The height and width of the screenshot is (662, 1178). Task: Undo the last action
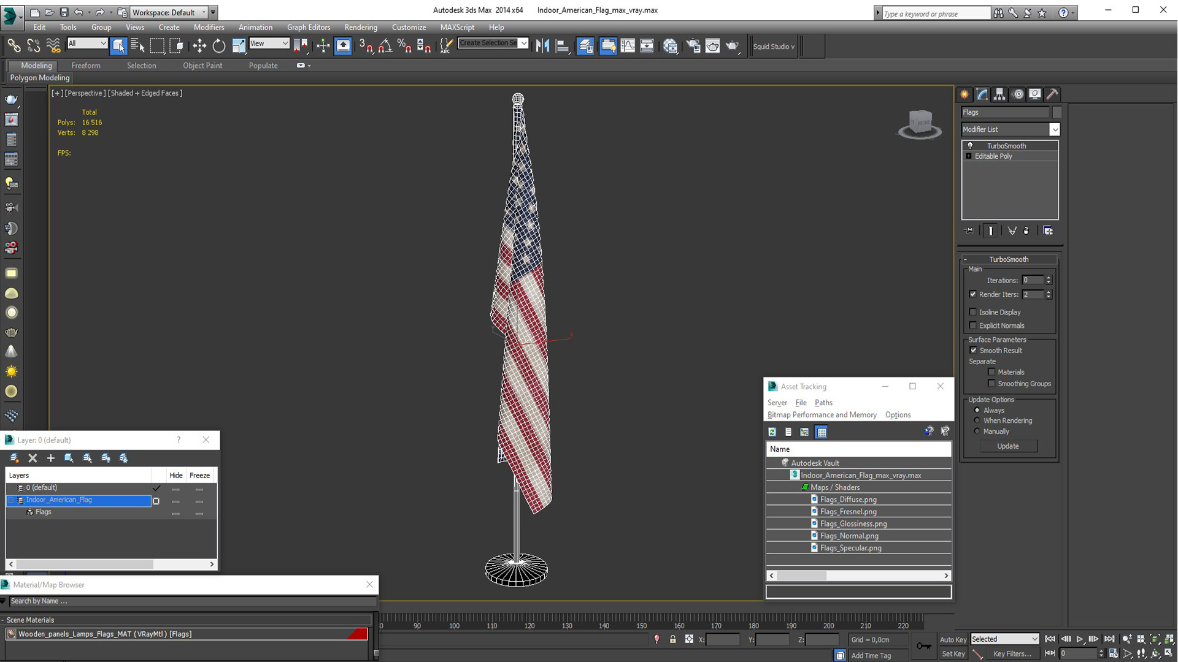pyautogui.click(x=79, y=12)
